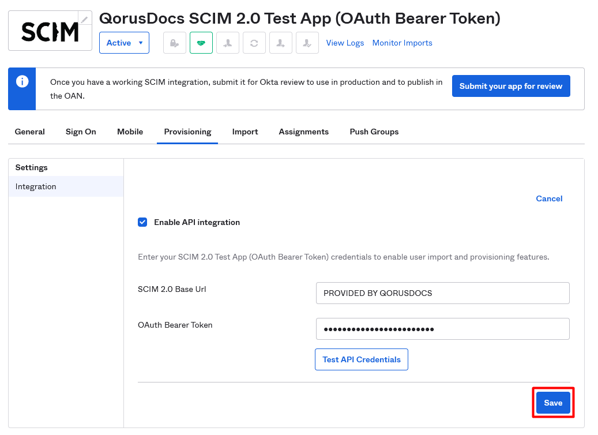This screenshot has height=435, width=598.
Task: Click the SCIM 2.0 Base Url field
Action: click(x=443, y=293)
